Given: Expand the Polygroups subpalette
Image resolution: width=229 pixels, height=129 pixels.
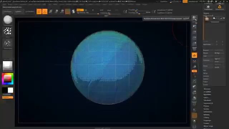Looking at the screenshot, I should [207, 120].
